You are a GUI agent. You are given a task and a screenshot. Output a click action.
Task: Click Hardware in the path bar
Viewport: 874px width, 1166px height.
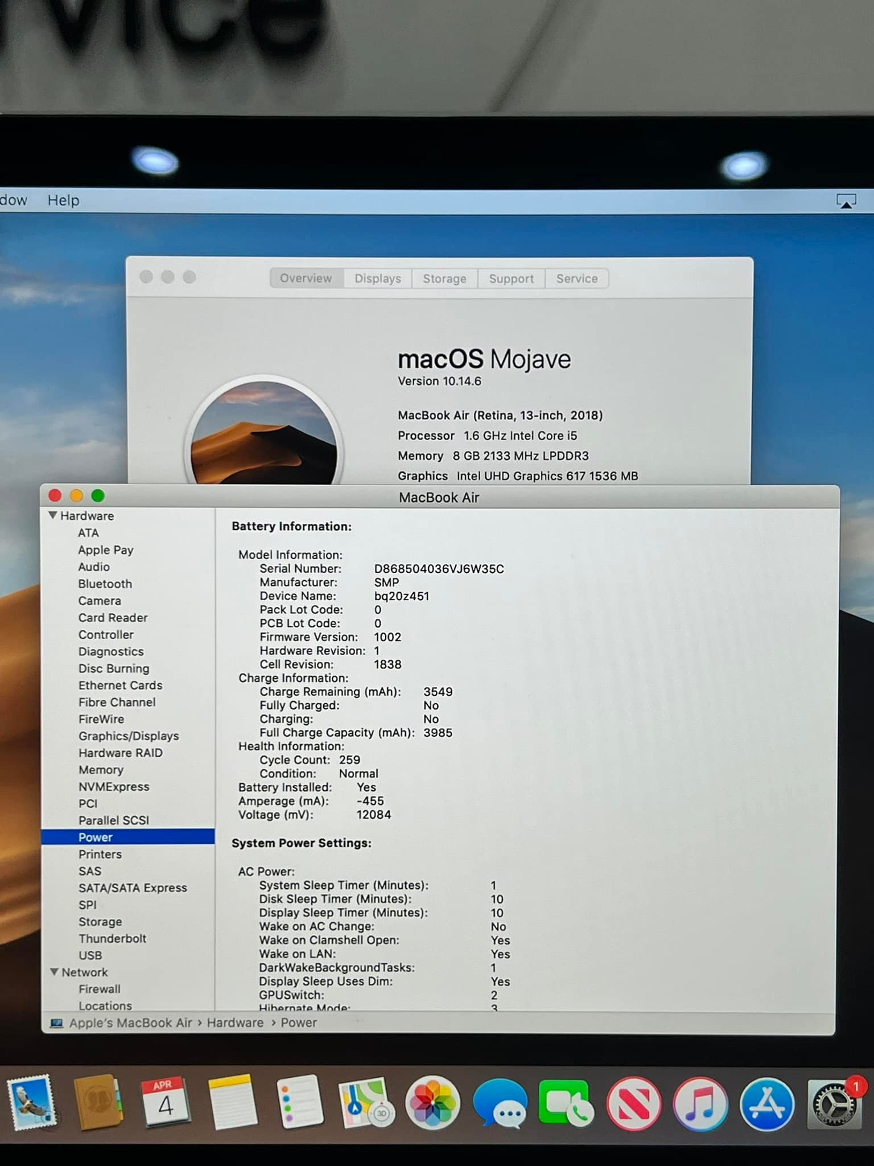point(235,1023)
